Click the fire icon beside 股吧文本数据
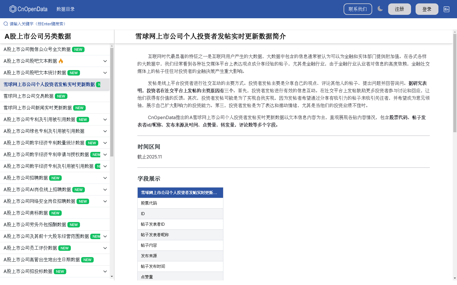457x285 pixels. coord(61,61)
